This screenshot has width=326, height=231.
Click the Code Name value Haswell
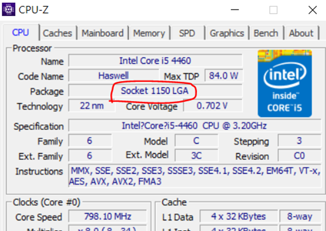[114, 75]
